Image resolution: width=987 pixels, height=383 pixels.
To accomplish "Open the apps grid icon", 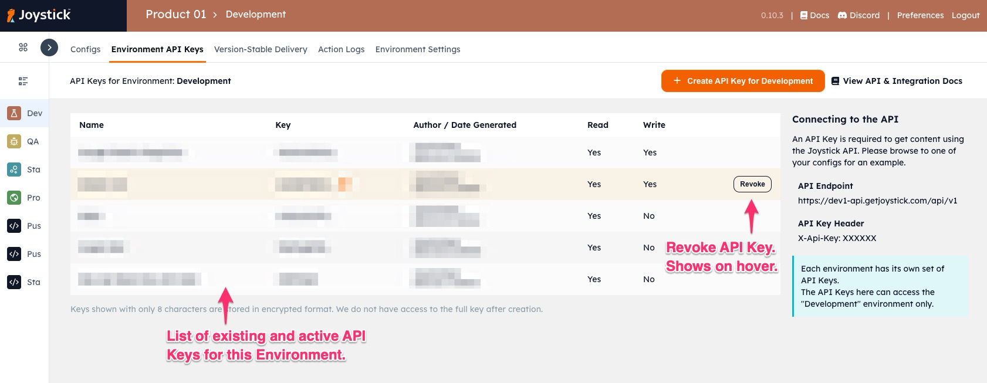I will pyautogui.click(x=23, y=48).
